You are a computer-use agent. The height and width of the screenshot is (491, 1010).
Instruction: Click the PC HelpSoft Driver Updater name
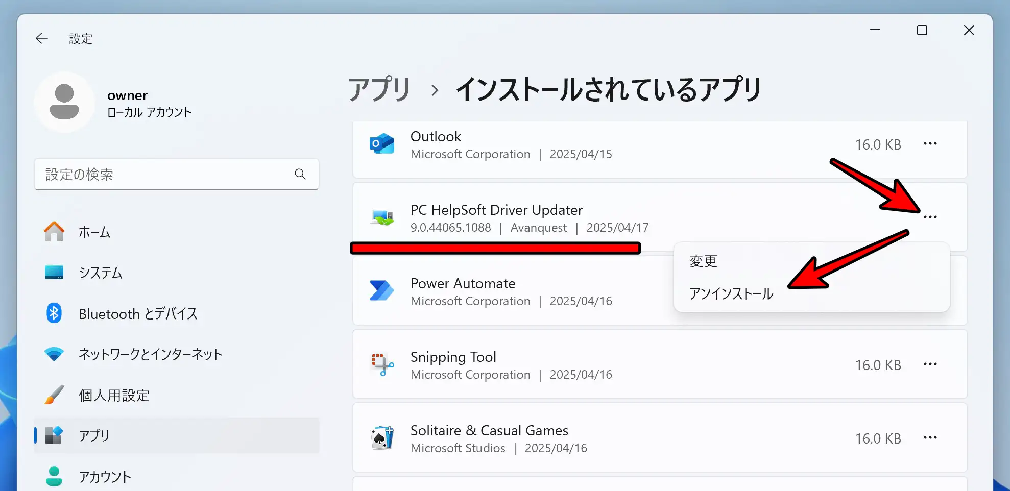pos(496,210)
